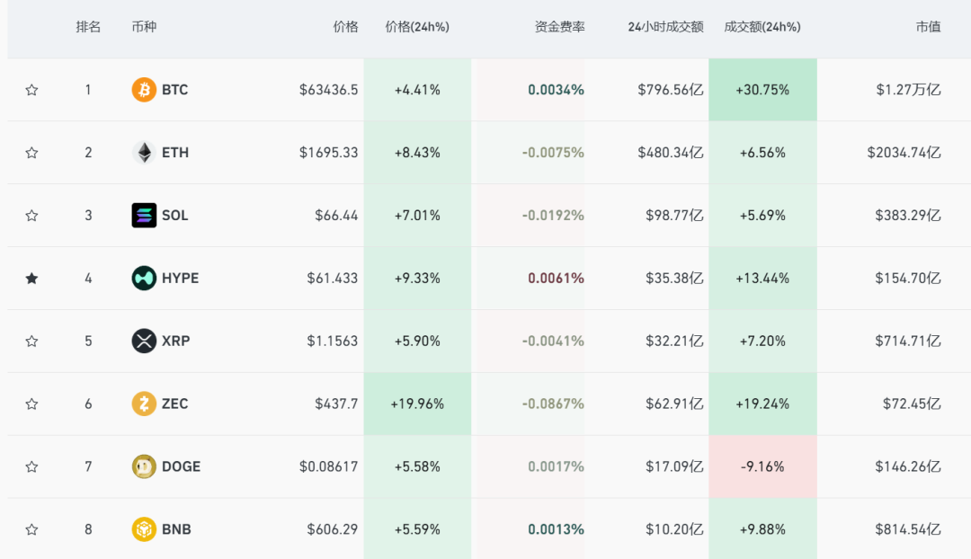Toggle the DOGE favorite star
The image size is (971, 559).
pyautogui.click(x=31, y=466)
